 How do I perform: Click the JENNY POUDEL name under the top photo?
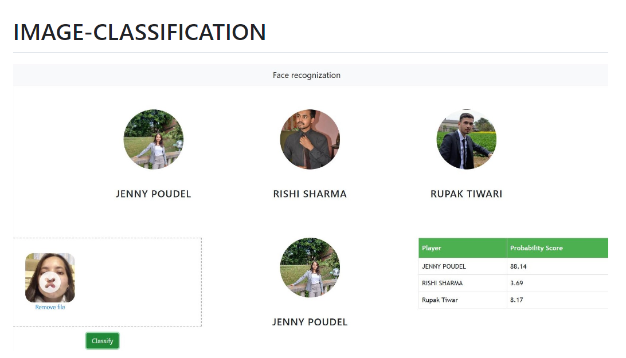[x=153, y=194]
